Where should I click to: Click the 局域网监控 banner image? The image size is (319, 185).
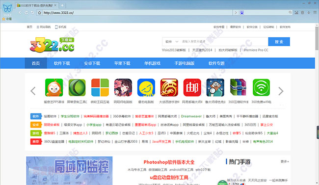pyautogui.click(x=69, y=171)
